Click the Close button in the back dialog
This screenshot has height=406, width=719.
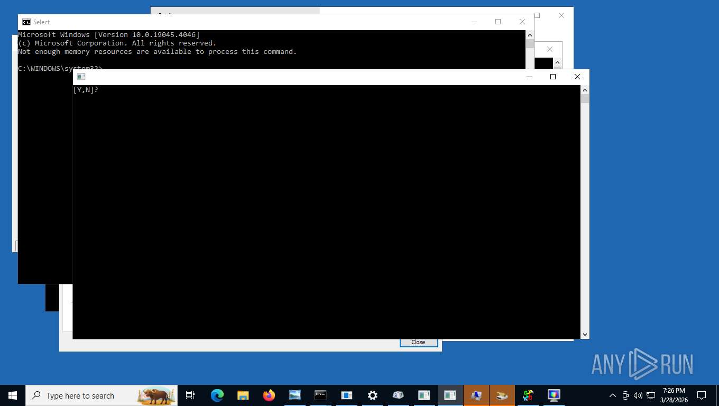pos(419,342)
